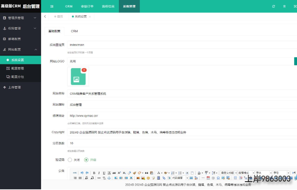Select the 开启 captcha radio button
Viewport: 297px width, 190px height.
click(86, 160)
